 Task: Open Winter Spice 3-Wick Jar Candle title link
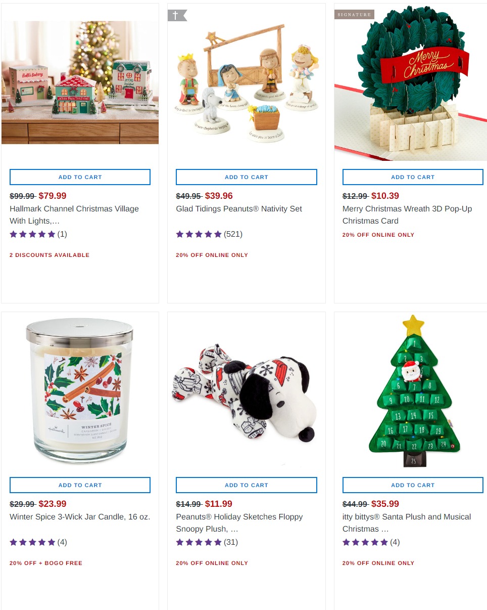[x=80, y=517]
